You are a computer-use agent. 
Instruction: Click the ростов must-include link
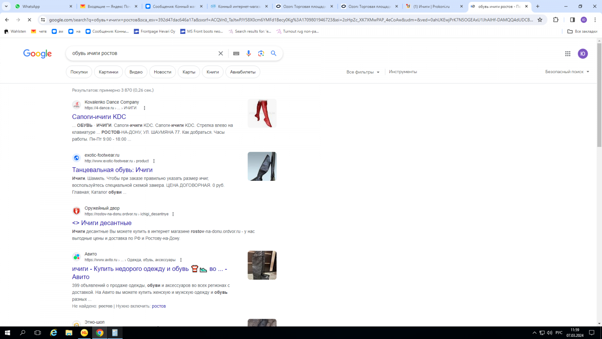159,306
